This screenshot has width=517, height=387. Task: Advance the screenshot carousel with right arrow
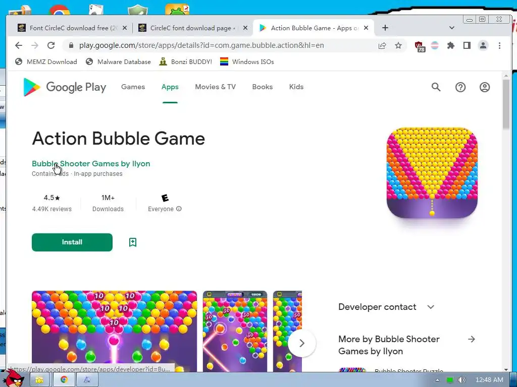tap(302, 343)
